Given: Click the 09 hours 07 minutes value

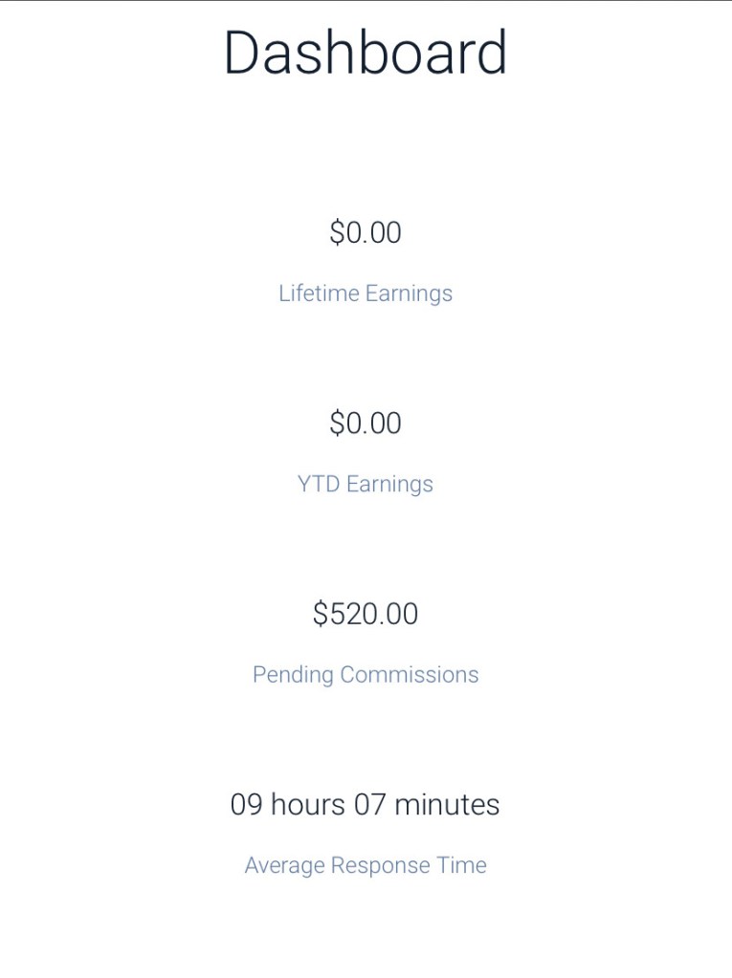Looking at the screenshot, I should click(x=366, y=804).
